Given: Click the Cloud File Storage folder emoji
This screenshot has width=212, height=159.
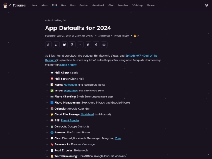Looking at the screenshot, I should (x=52, y=115).
